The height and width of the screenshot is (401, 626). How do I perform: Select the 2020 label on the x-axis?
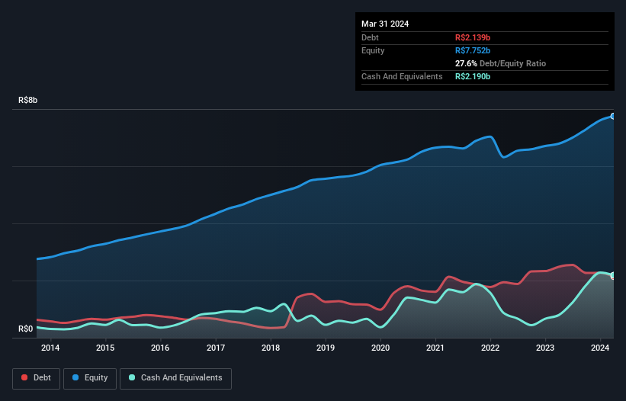point(380,348)
